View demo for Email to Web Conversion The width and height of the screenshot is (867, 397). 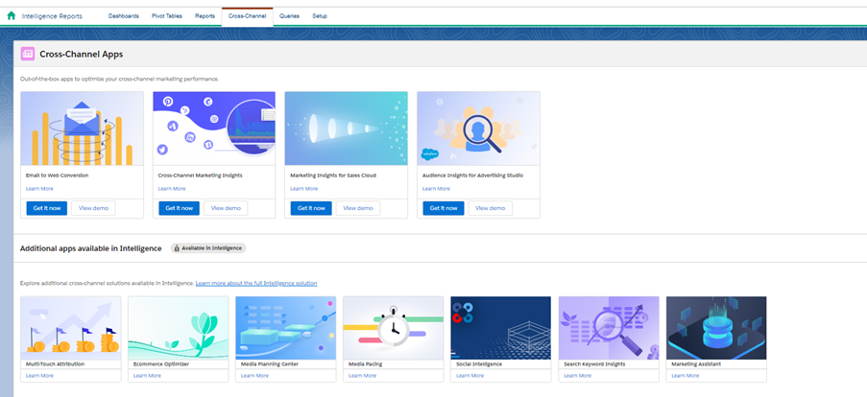93,208
